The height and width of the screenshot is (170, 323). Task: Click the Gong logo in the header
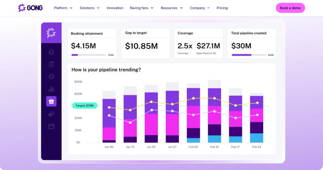[x=30, y=8]
